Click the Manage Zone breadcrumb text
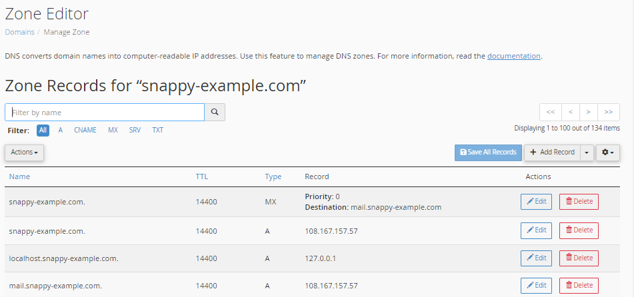The height and width of the screenshot is (297, 634). (x=67, y=32)
